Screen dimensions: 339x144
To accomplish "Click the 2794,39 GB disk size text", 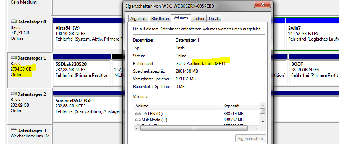I will pyautogui.click(x=21, y=69).
